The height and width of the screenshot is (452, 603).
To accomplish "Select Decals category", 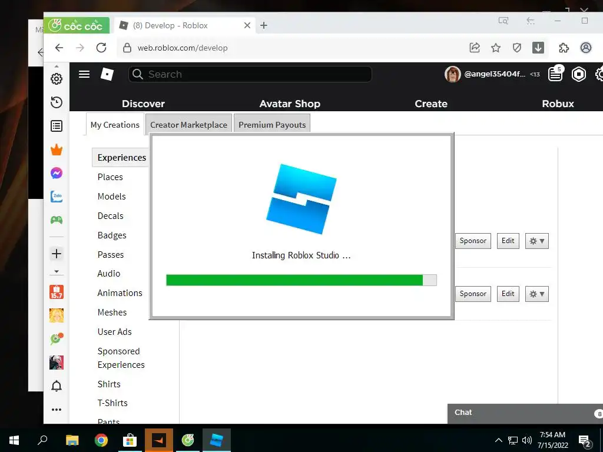I will pos(110,216).
